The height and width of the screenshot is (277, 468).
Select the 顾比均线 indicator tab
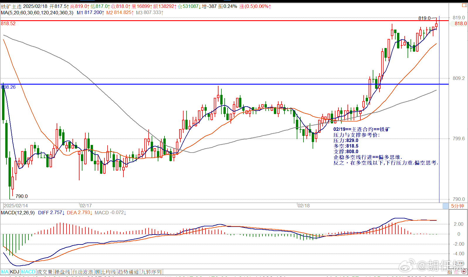pyautogui.click(x=106, y=272)
